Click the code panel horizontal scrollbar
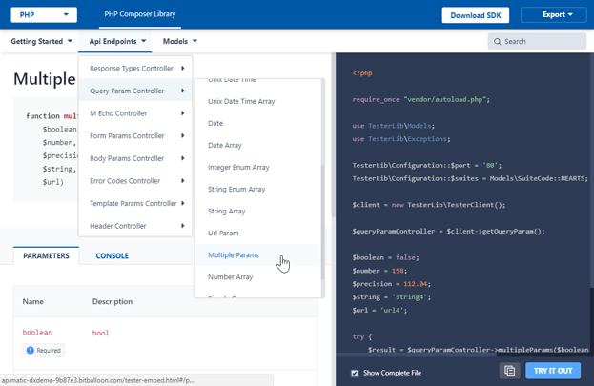Screen dimensions: 594x386 (x=417, y=355)
